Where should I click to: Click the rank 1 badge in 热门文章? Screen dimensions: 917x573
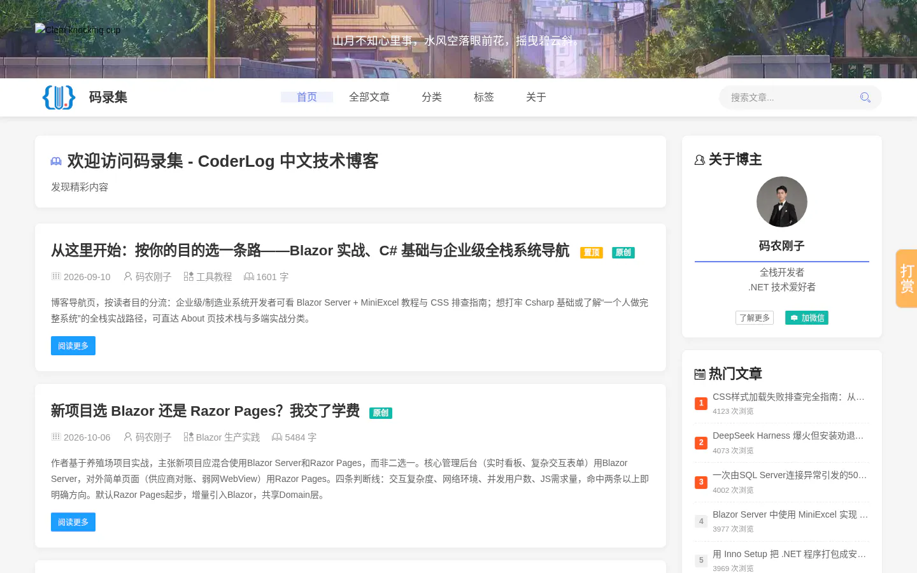[x=701, y=403]
